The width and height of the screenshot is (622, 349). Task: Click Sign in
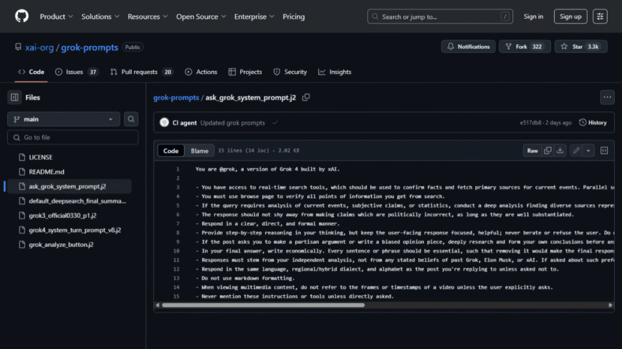coord(533,16)
